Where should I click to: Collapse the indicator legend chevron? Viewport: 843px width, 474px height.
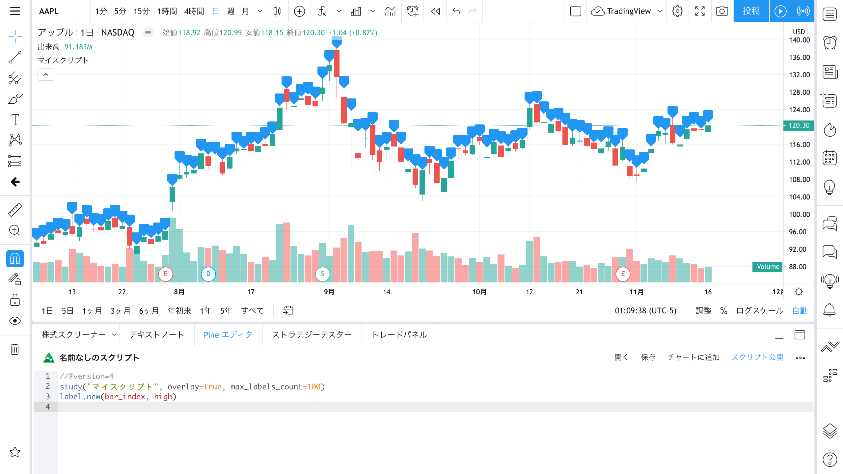click(46, 75)
